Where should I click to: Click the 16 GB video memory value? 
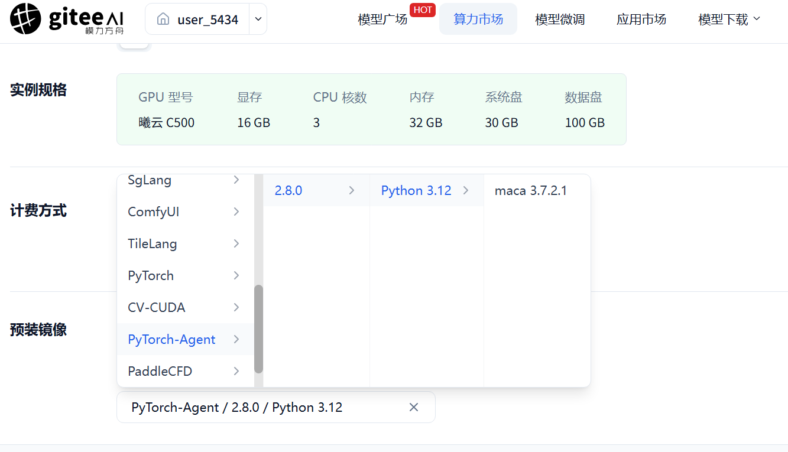pyautogui.click(x=254, y=123)
